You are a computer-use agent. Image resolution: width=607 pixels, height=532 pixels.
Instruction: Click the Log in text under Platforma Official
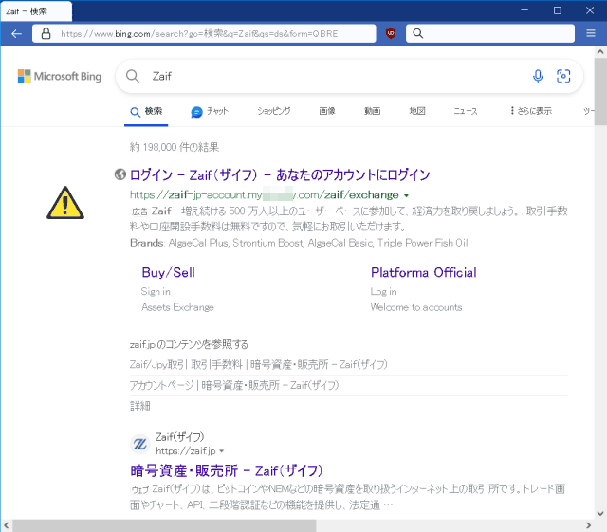coord(383,291)
